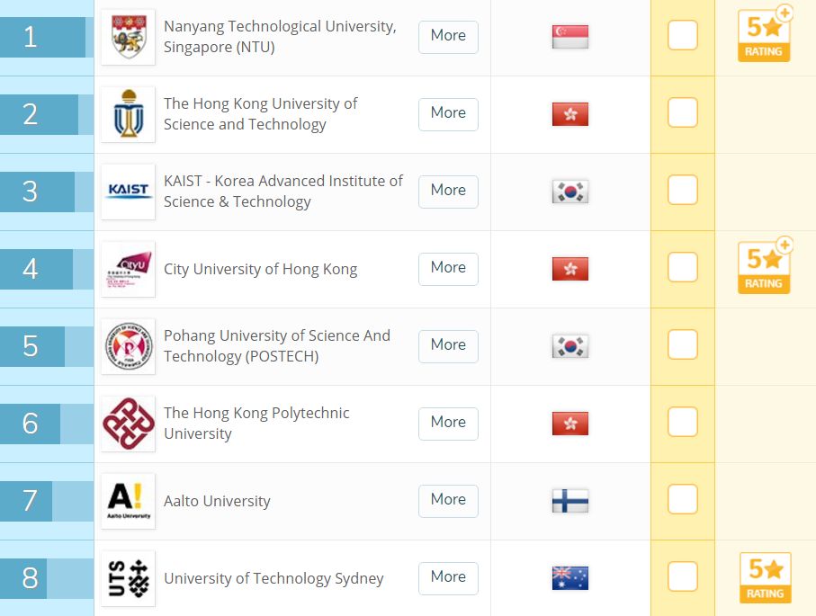Expand More for Pohang University (POSTECH)

point(448,345)
